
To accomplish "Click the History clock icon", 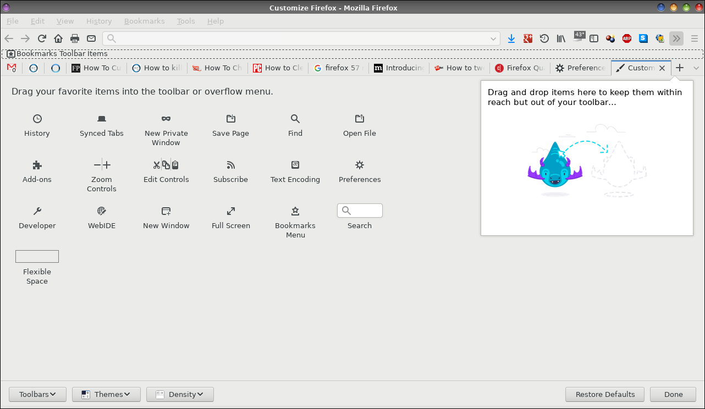I will pyautogui.click(x=37, y=119).
